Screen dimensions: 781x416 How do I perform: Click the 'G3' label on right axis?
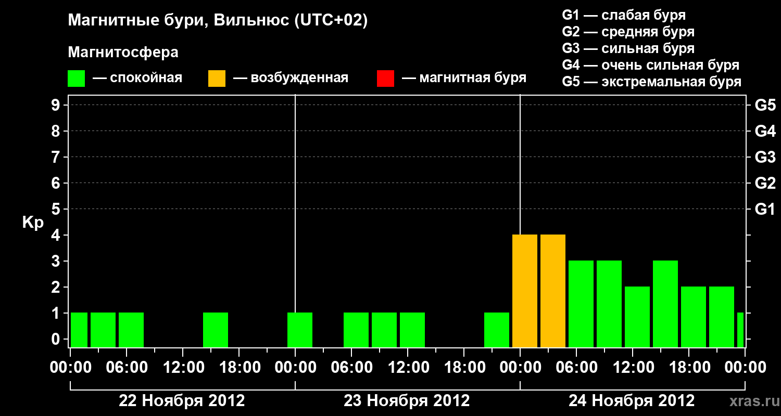click(765, 157)
